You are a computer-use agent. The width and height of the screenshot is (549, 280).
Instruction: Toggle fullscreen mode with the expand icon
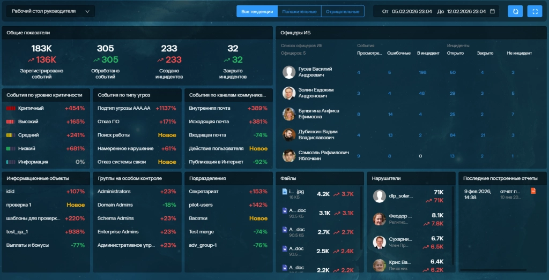pos(535,11)
